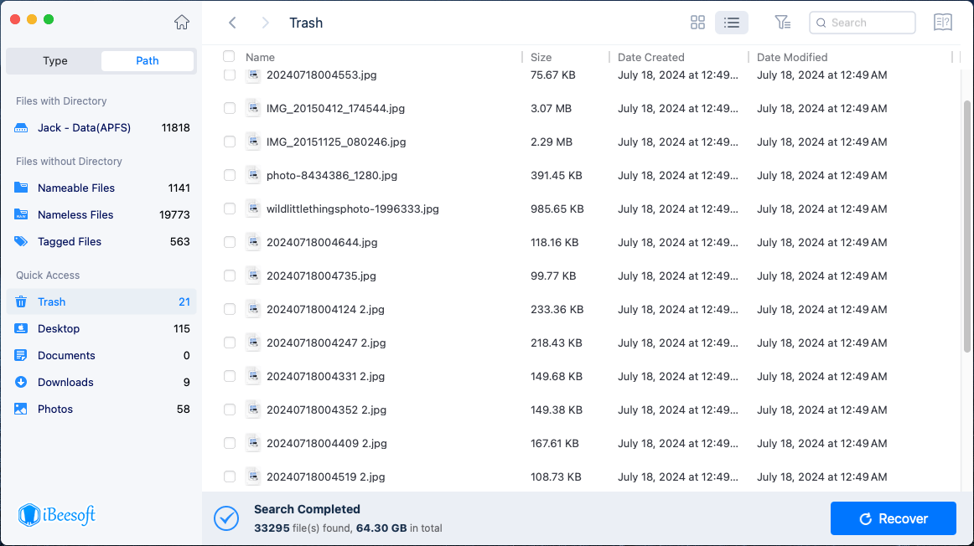Click the Tagged Files tag icon
The image size is (974, 546).
[x=21, y=241]
